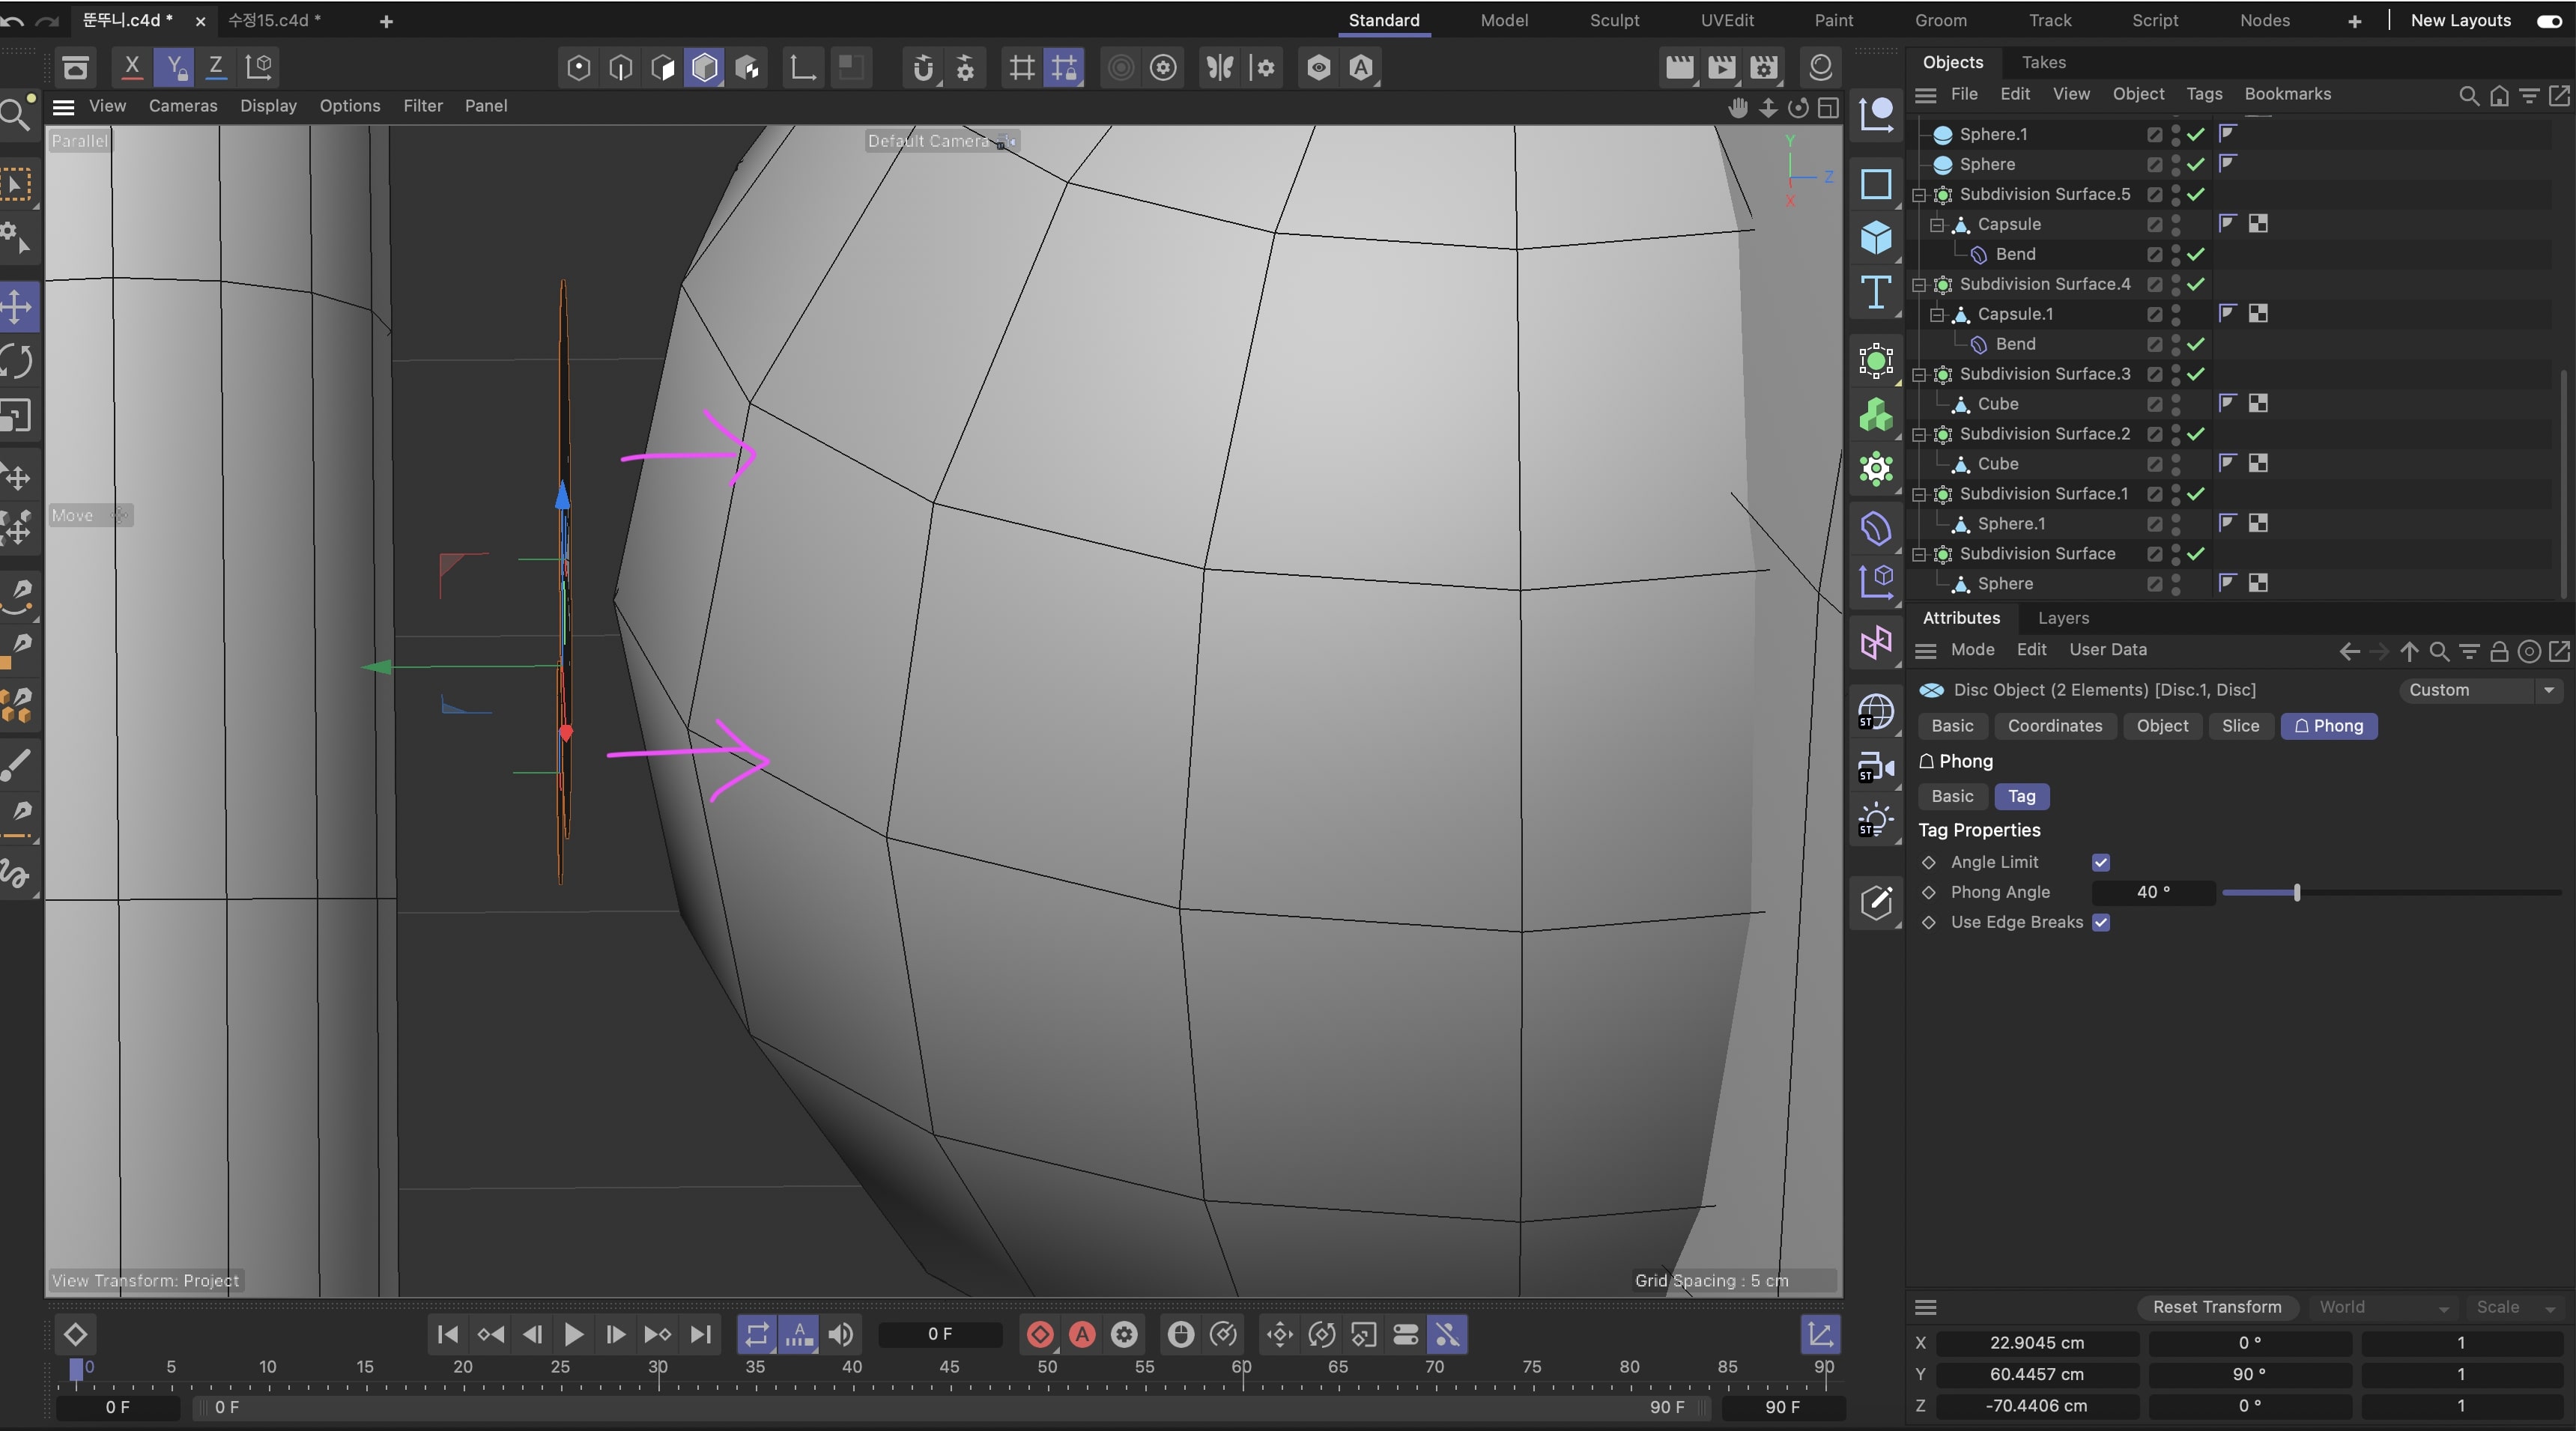Open the Deformer palette icon
The height and width of the screenshot is (1431, 2576).
tap(1876, 528)
